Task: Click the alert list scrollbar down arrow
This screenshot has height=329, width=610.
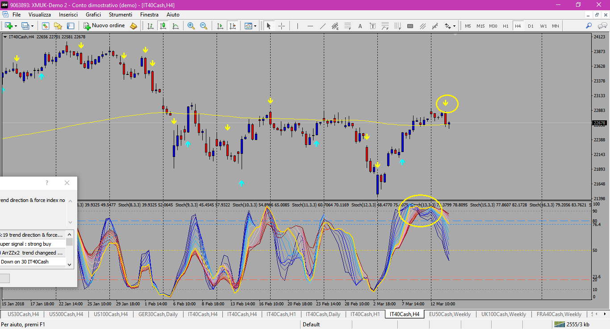Action: [x=70, y=264]
